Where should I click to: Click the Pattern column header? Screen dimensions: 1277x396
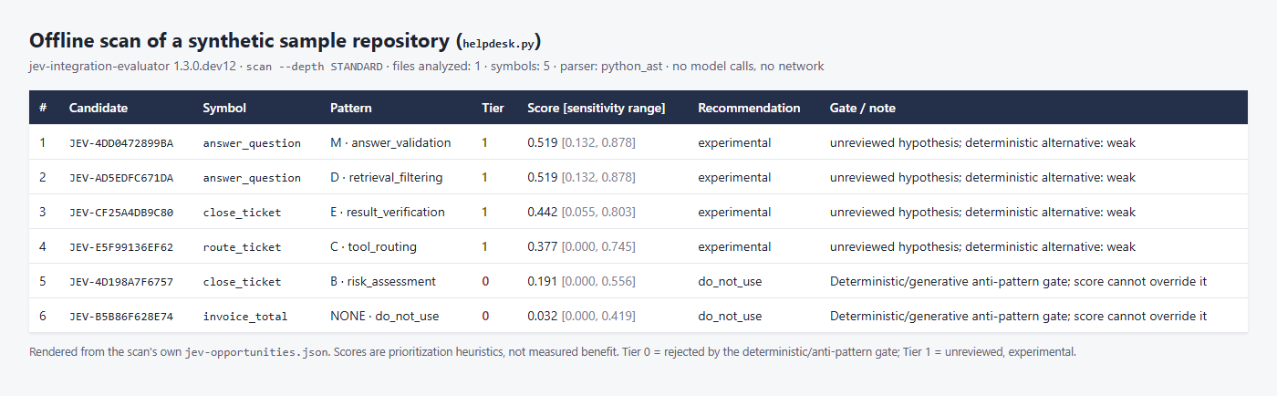coord(351,108)
